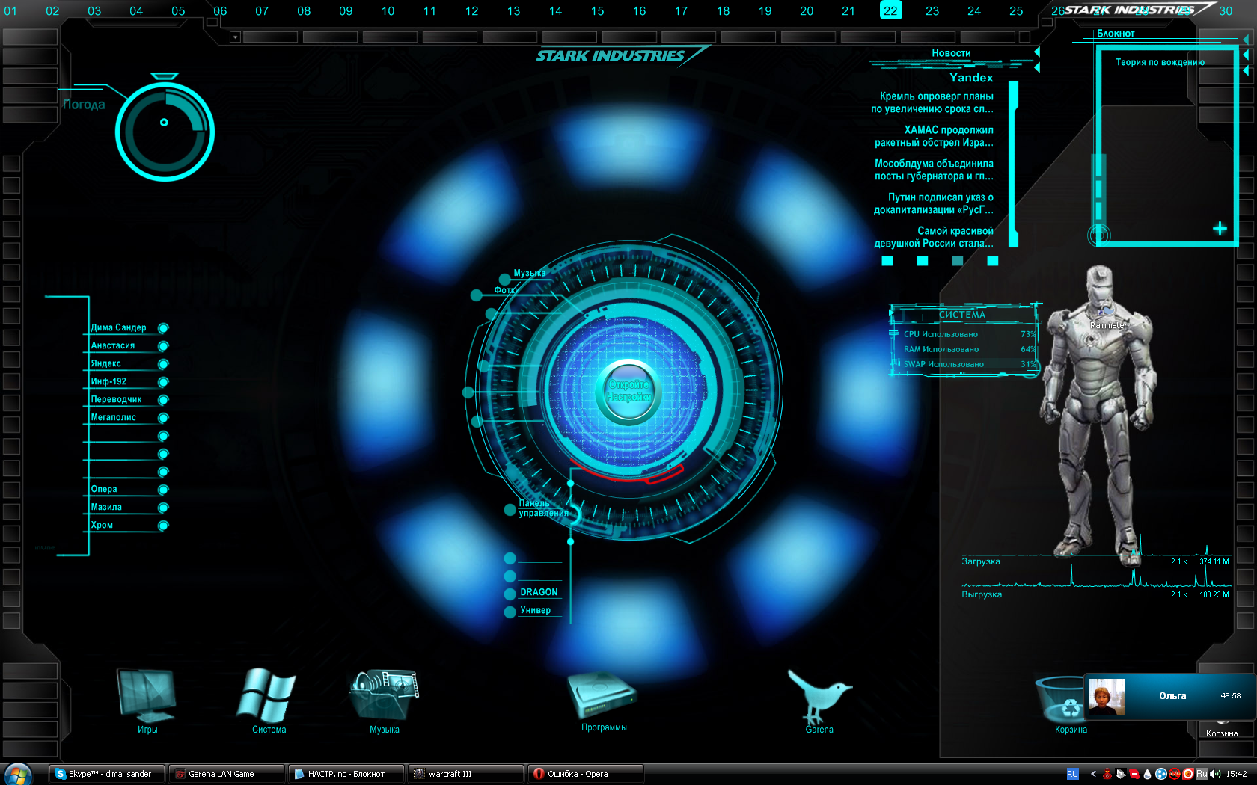Click Ольга Skype call notification
The image size is (1257, 785).
click(1170, 696)
